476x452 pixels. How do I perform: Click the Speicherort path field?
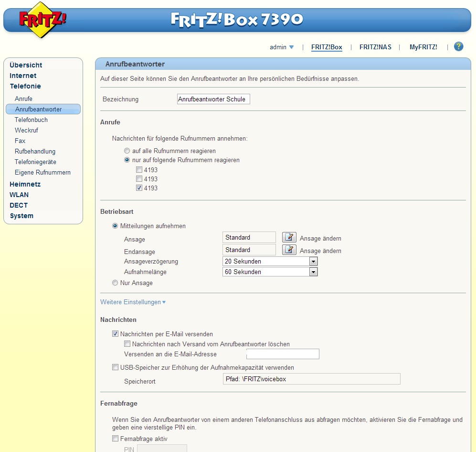[x=311, y=379]
